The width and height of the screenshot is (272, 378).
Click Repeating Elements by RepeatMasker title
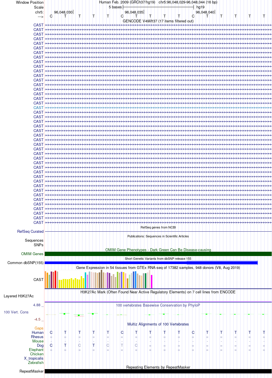pos(158,367)
